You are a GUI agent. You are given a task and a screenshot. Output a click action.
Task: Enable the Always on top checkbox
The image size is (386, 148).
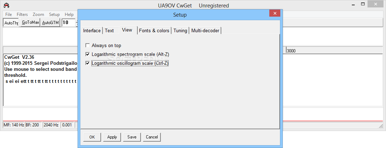click(88, 45)
